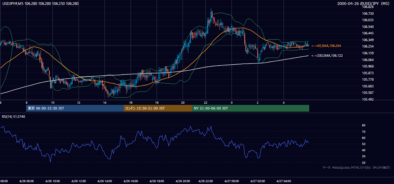This screenshot has height=184, width=394.
Task: Click the 40 SMA label showing 106.264
Action: (326, 46)
